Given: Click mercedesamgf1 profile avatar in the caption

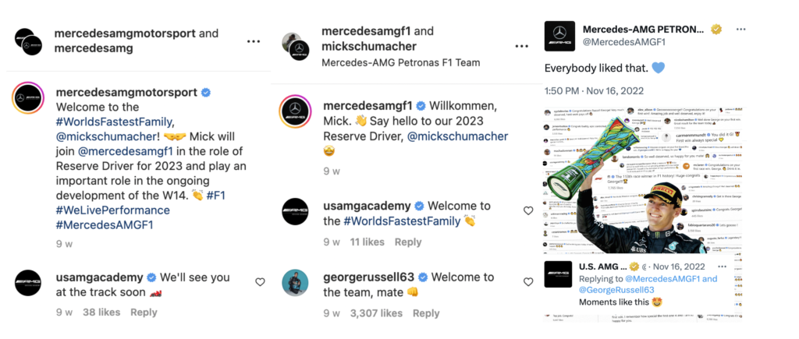Looking at the screenshot, I should tap(296, 111).
